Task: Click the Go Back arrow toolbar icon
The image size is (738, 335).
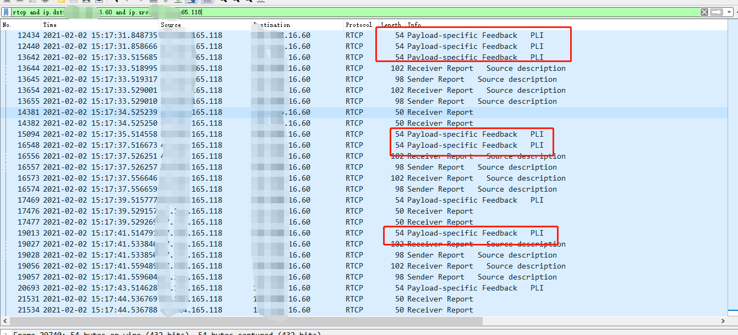Action: (x=127, y=2)
